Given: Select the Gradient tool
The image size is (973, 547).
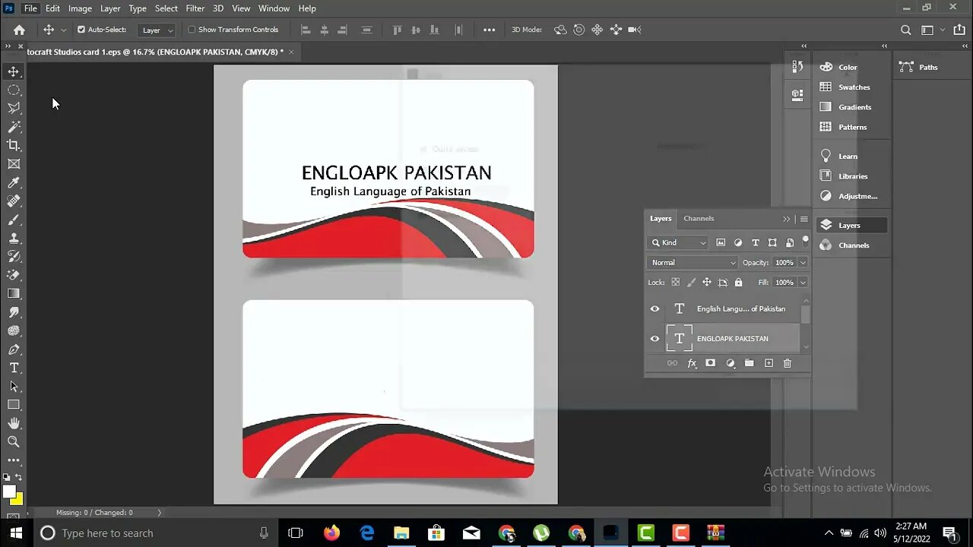Looking at the screenshot, I should pyautogui.click(x=14, y=293).
